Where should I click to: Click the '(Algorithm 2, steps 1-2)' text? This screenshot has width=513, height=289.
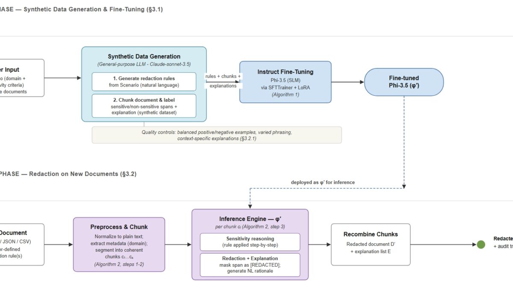pyautogui.click(x=119, y=264)
